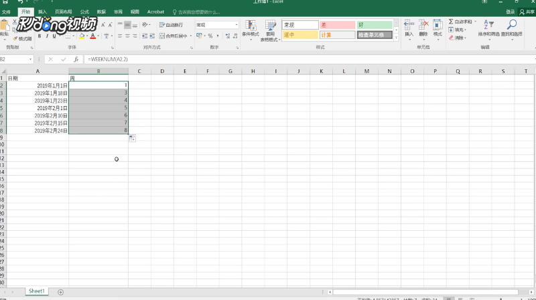The height and width of the screenshot is (300, 536).
Task: Click the decrease indent icon
Action: [x=145, y=36]
